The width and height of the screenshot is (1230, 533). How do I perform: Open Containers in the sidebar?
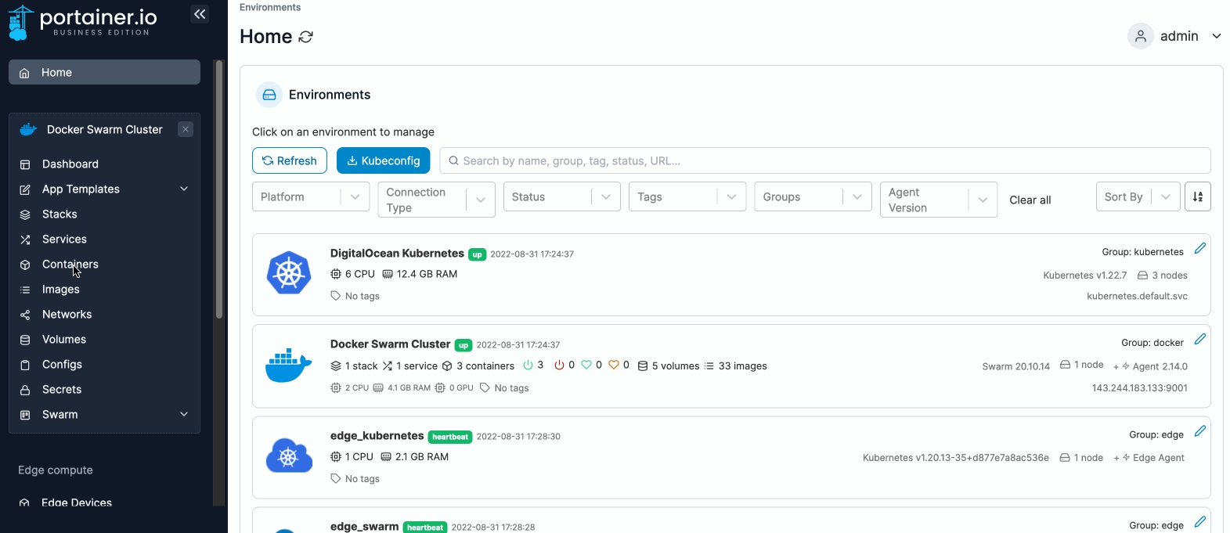coord(70,265)
